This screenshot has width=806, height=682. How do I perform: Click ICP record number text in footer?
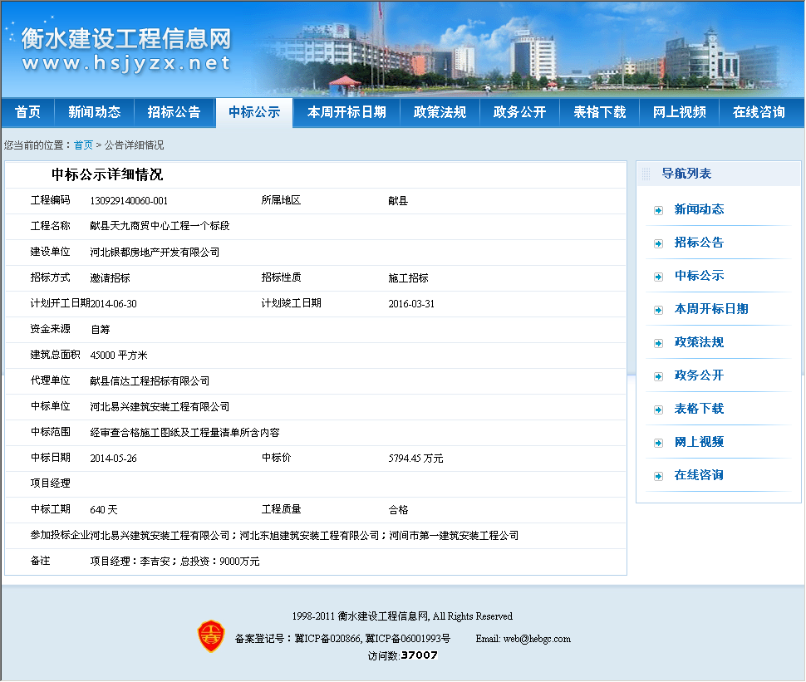point(342,639)
